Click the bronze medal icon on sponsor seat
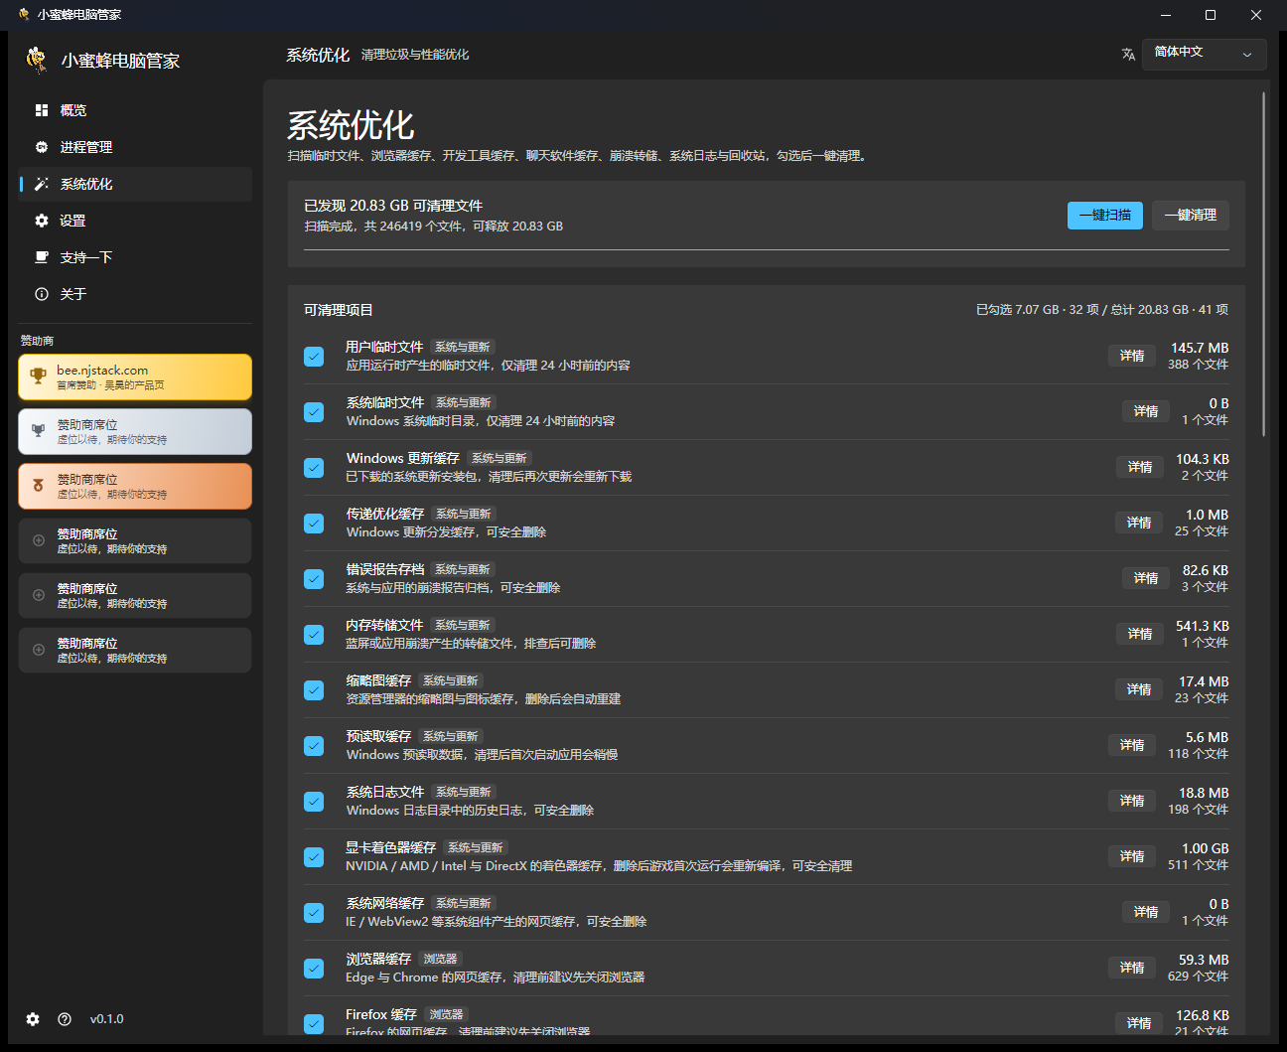 coord(38,486)
